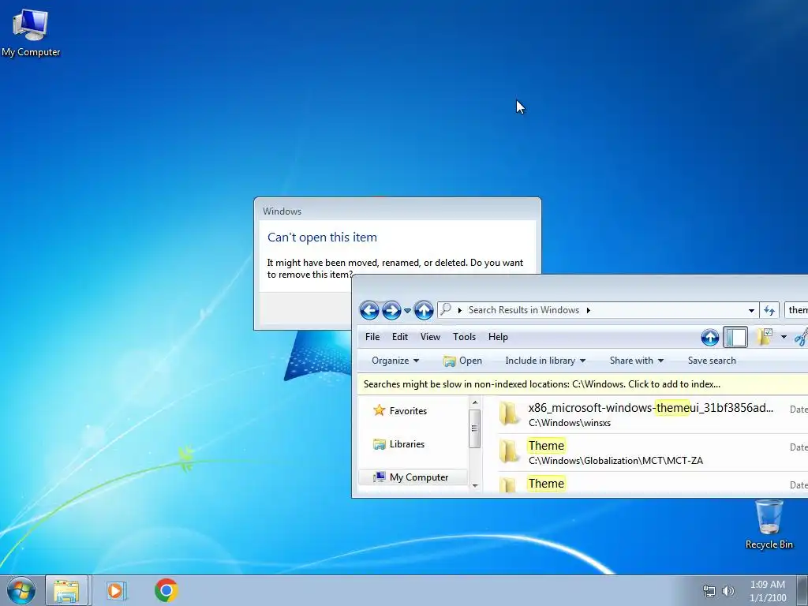This screenshot has width=808, height=606.
Task: Open the File menu
Action: click(x=372, y=337)
